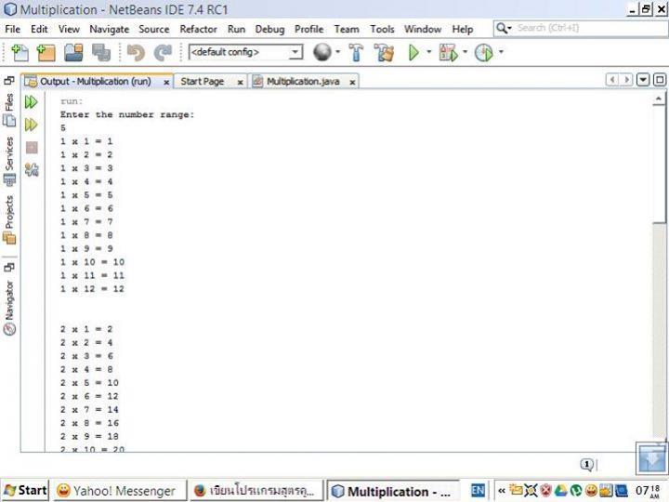Open the Source menu
Screen dimensions: 669x502
coord(154,29)
